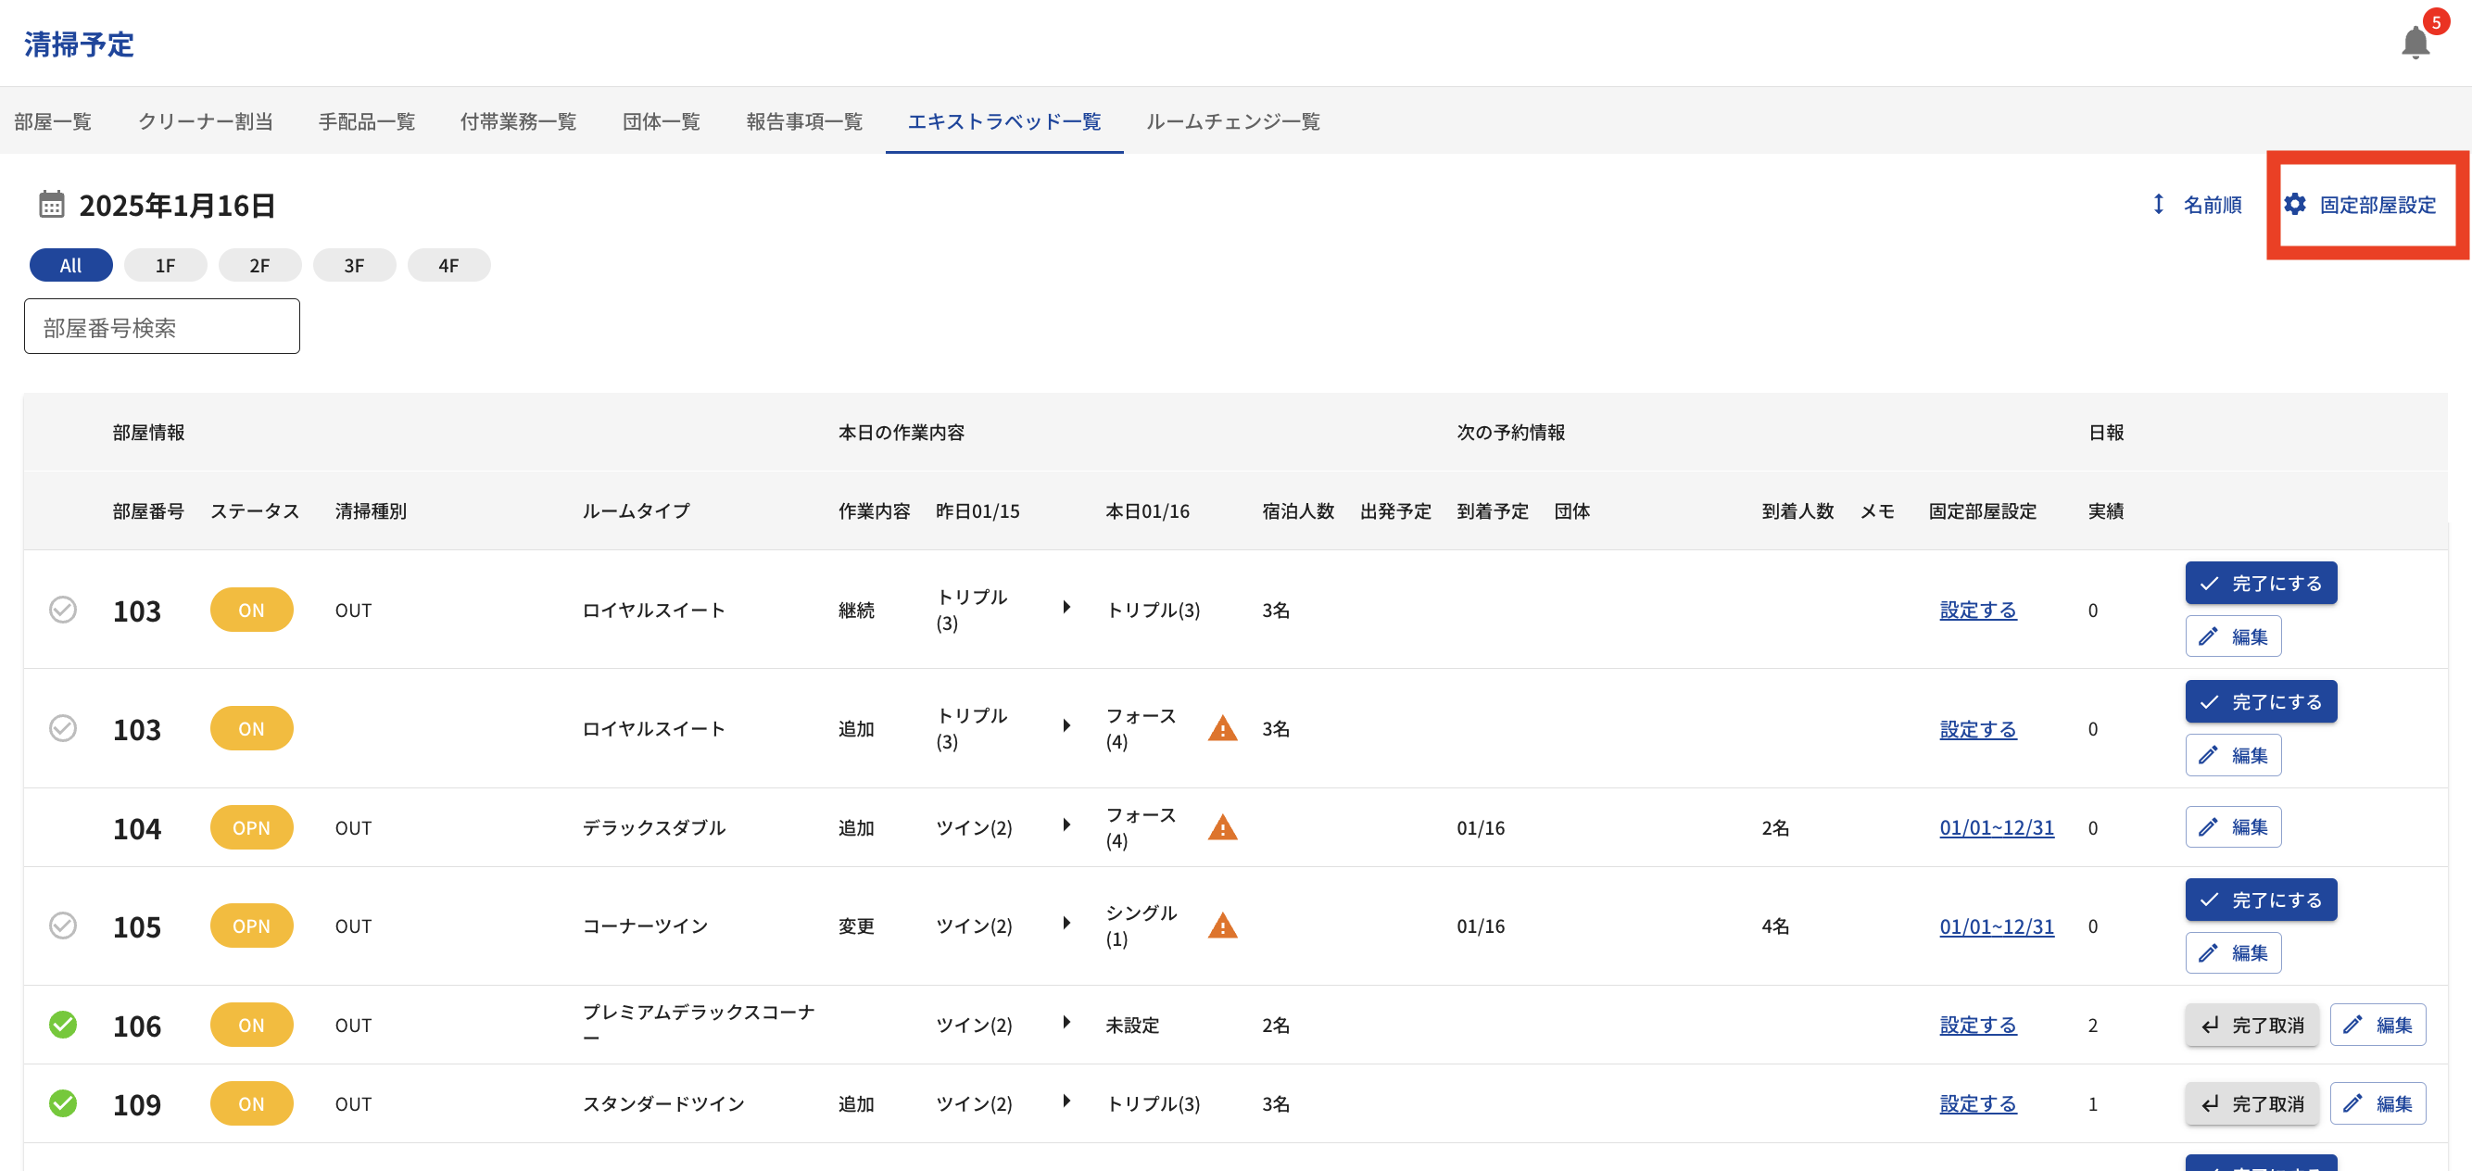This screenshot has height=1171, width=2472.
Task: Click bed change arrow in first 103 row
Action: 1066,608
